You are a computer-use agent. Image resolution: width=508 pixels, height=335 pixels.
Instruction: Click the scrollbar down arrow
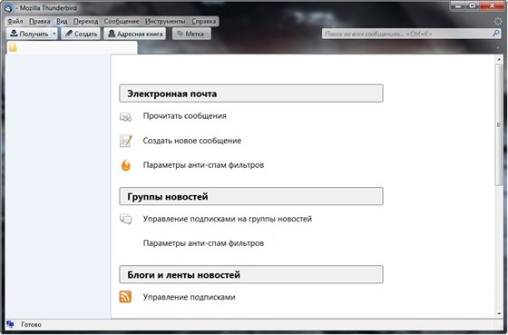pyautogui.click(x=499, y=313)
